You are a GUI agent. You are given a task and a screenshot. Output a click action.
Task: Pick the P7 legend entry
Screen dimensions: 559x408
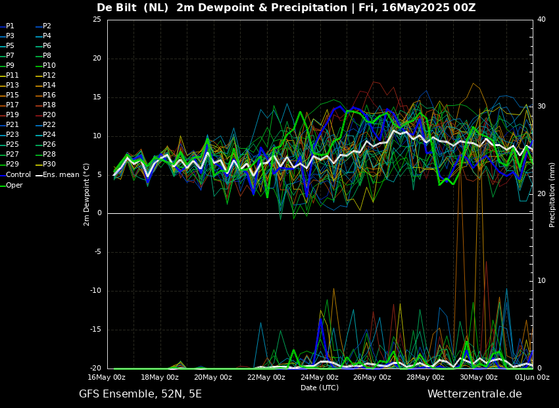click(x=7, y=56)
